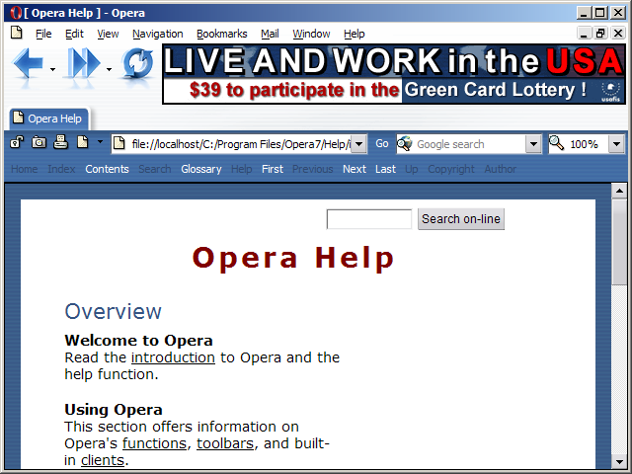This screenshot has height=474, width=632.
Task: Open the Navigation menu
Action: [157, 34]
